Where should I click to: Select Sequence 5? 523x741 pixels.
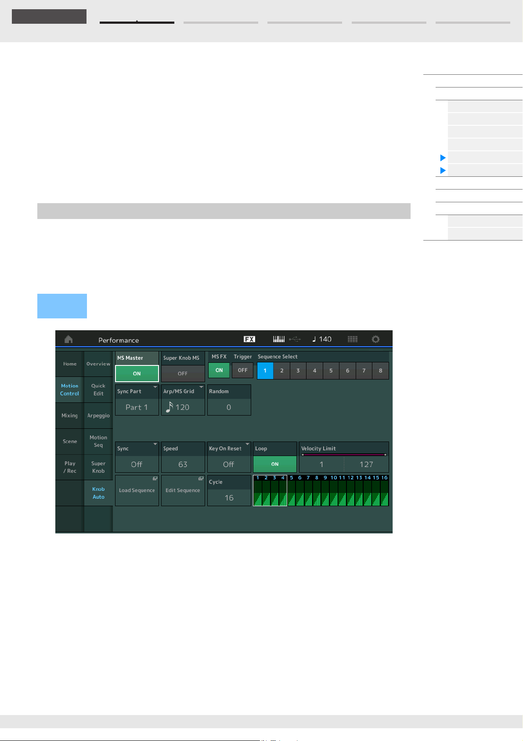click(x=331, y=371)
